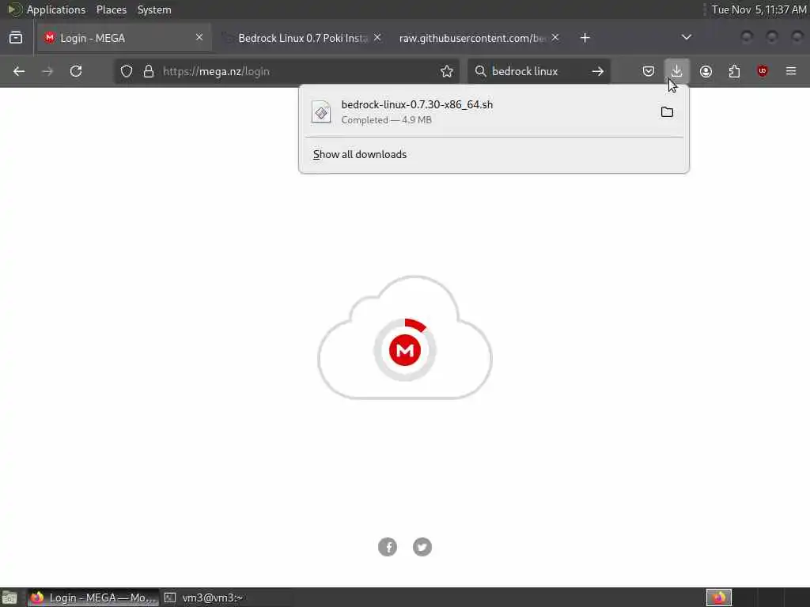
Task: Click the search magnifier icon
Action: click(x=480, y=71)
